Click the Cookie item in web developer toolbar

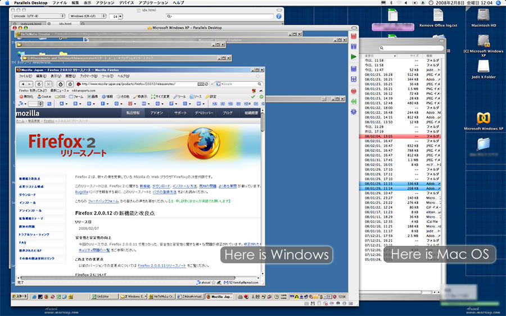tap(44, 97)
